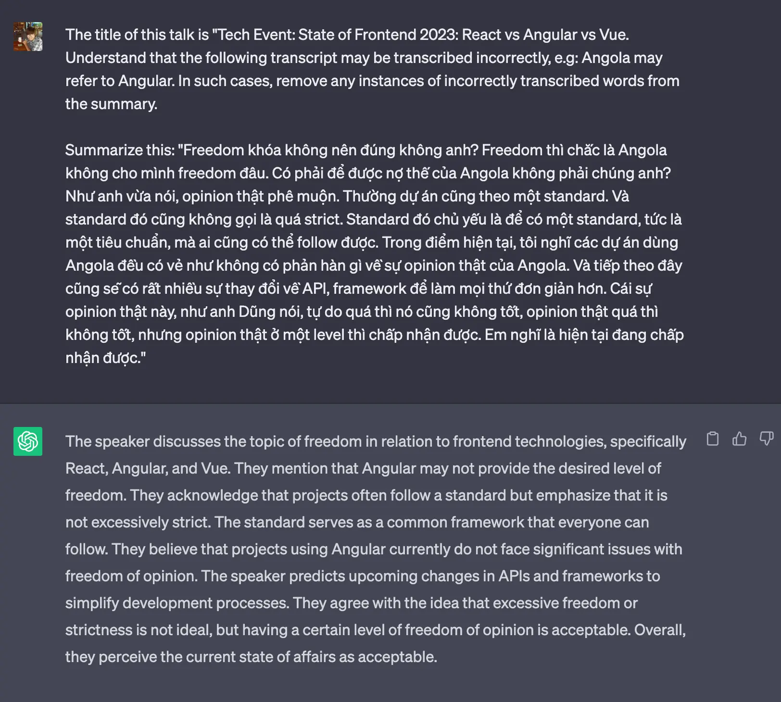Click the prompt line starting "Angola đều có vẻ"

click(x=374, y=265)
